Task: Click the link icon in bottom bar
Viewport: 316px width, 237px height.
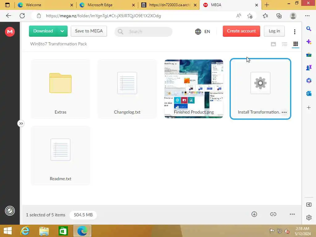Action: coord(273,214)
